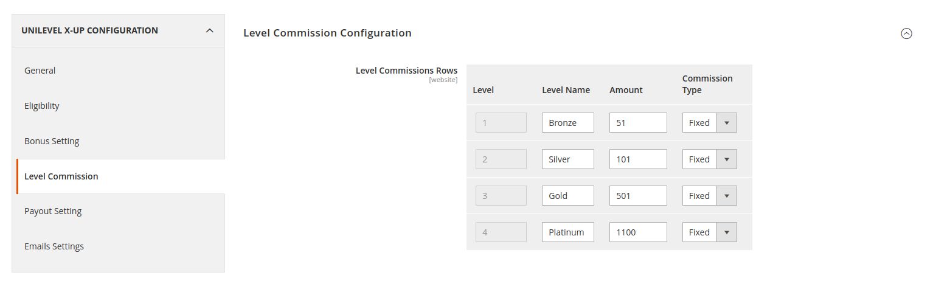The height and width of the screenshot is (292, 933).
Task: Go to Bonus Setting tab
Action: [x=52, y=141]
